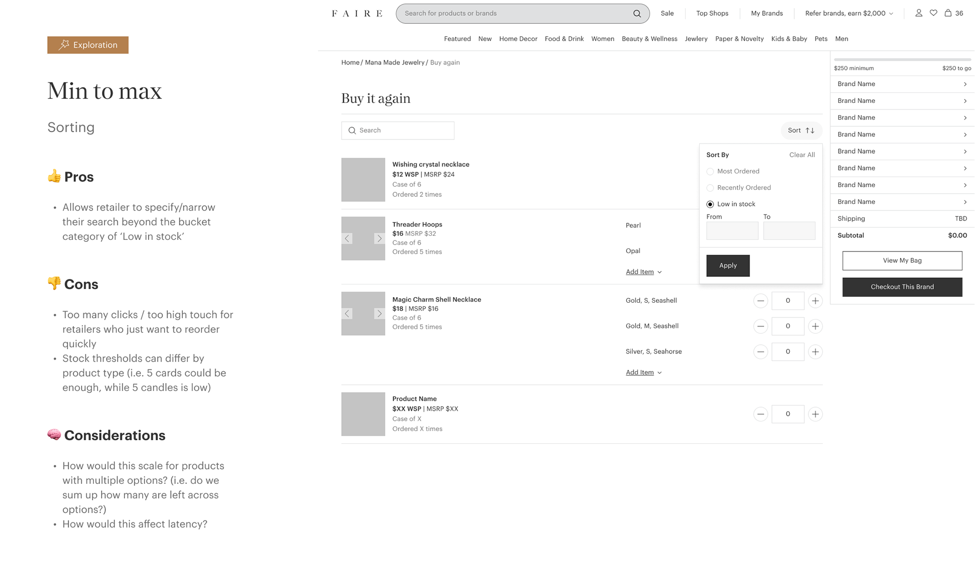The height and width of the screenshot is (568, 975).
Task: Open My Brands menu item
Action: tap(767, 13)
